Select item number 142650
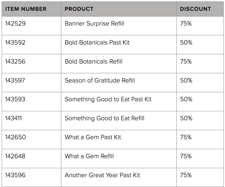Viewport: 225px width, 187px height. [x=16, y=137]
